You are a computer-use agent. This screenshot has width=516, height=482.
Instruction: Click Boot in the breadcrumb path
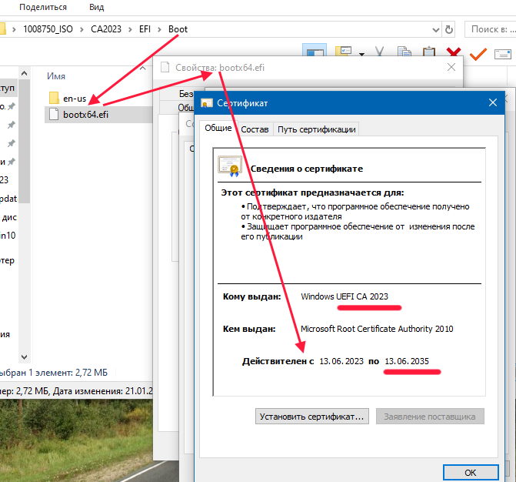point(178,29)
